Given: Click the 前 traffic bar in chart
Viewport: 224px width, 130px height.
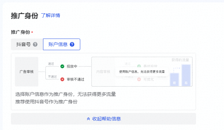Looking at the screenshot, I should [x=174, y=80].
